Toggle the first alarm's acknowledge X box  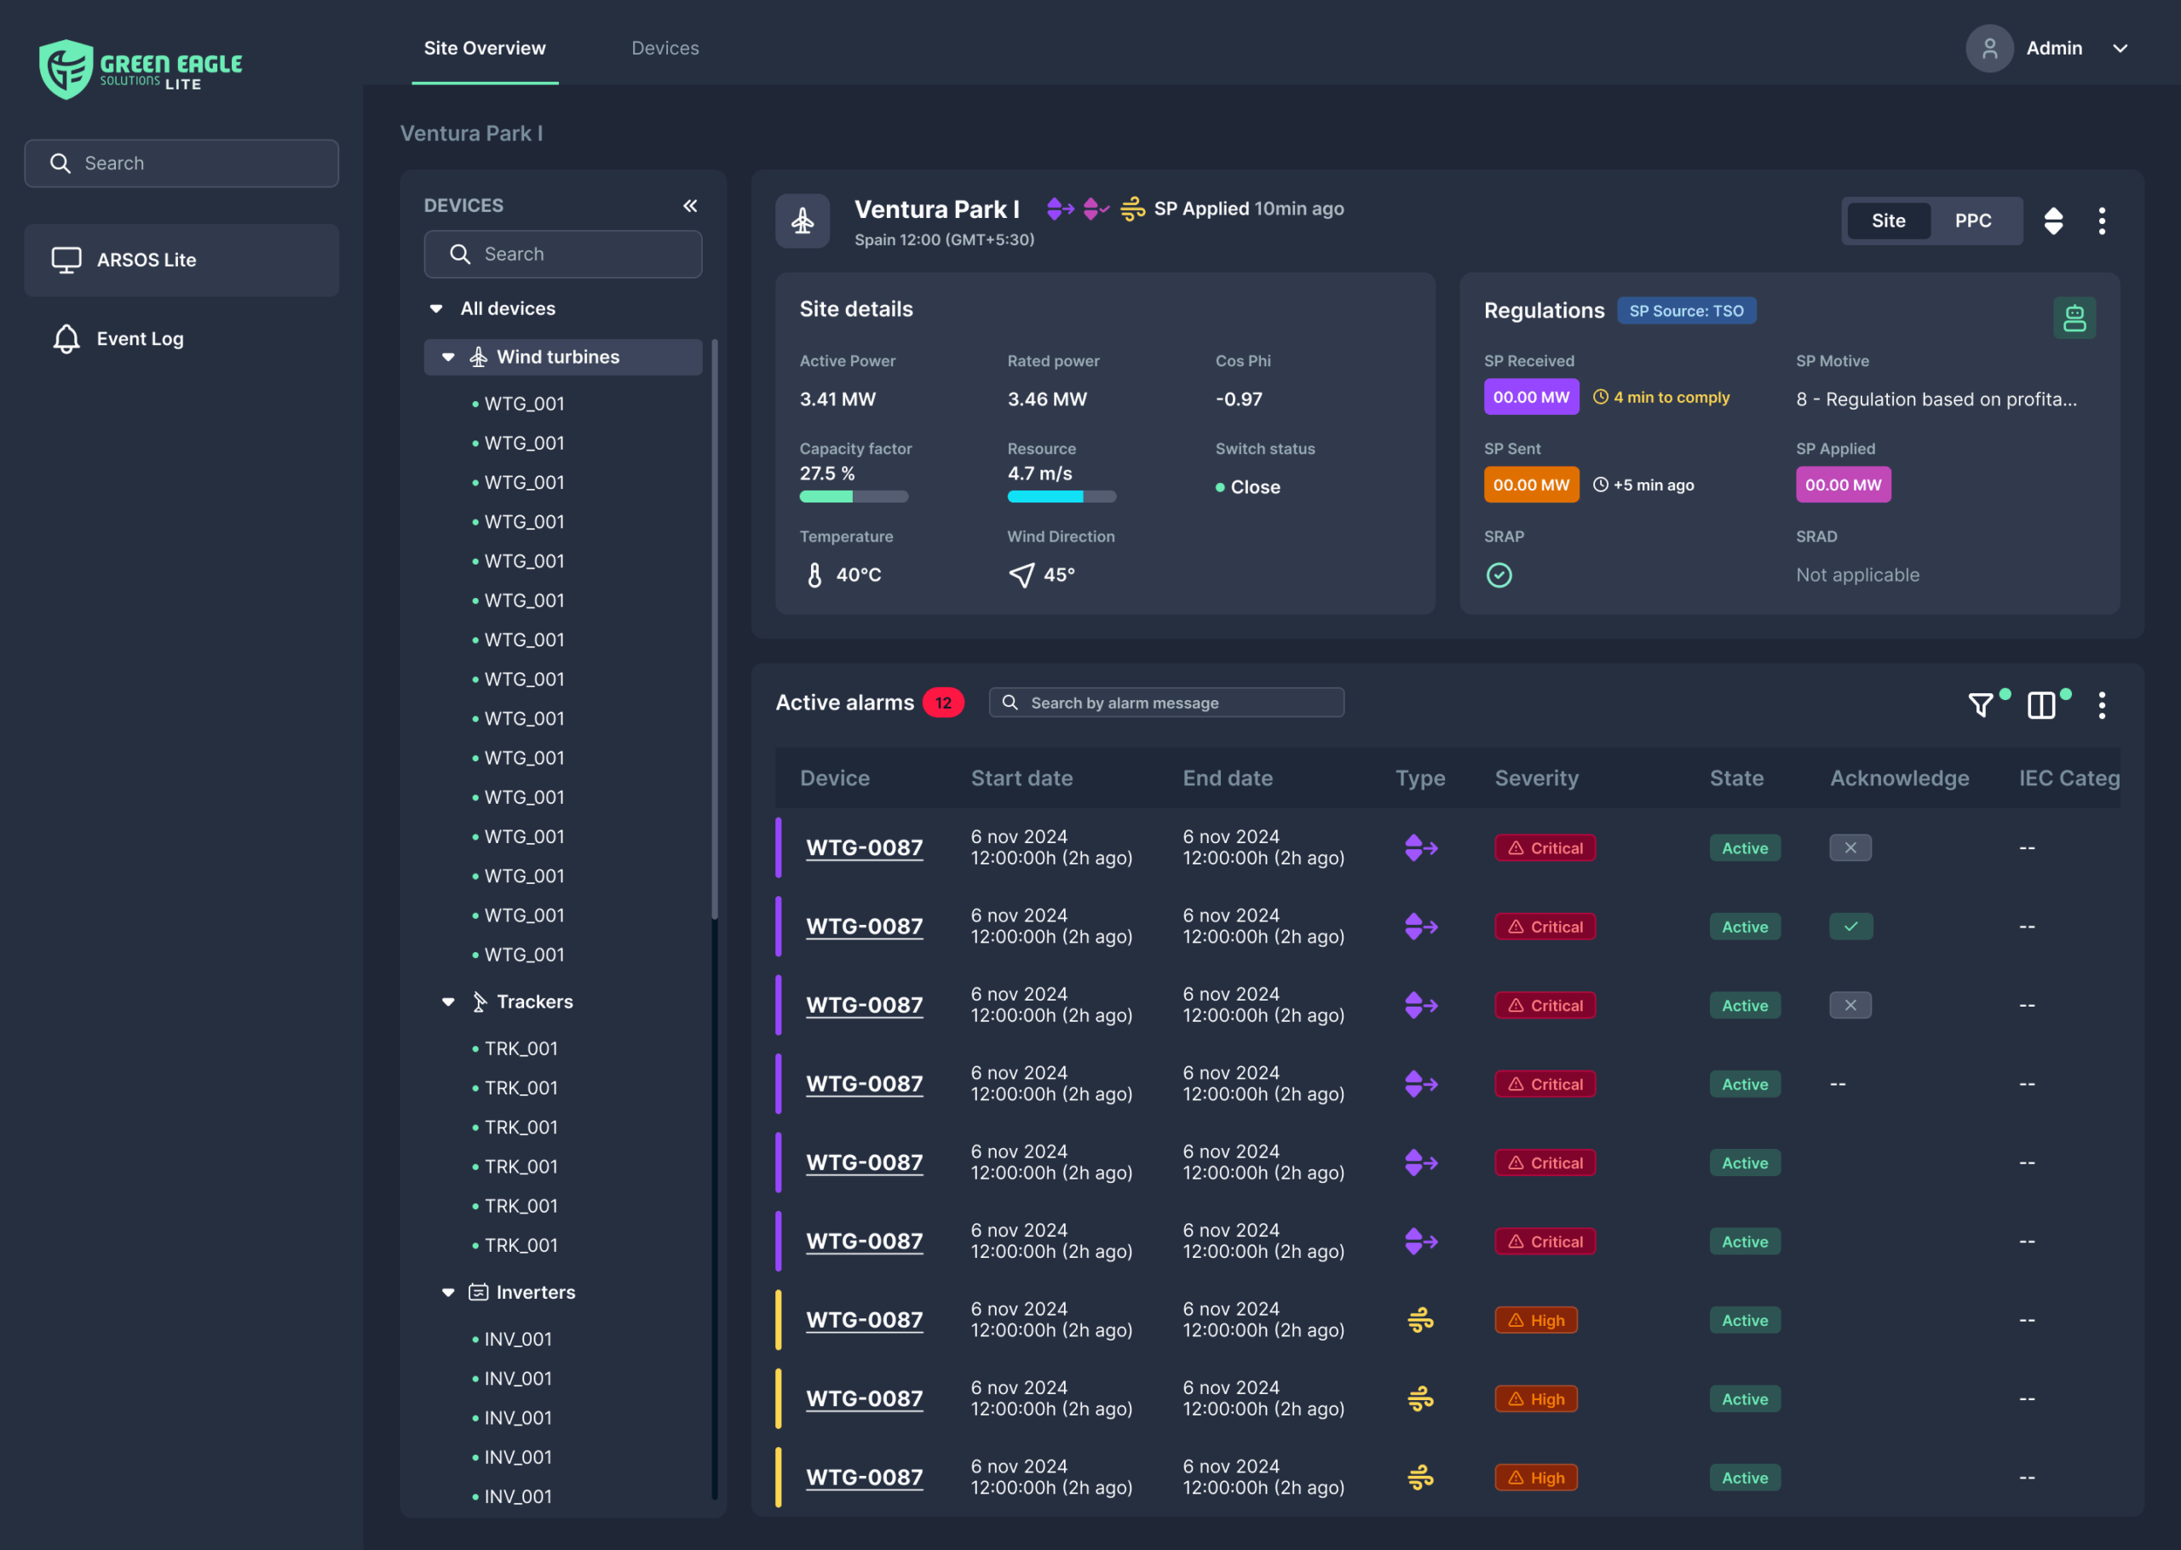(1850, 847)
